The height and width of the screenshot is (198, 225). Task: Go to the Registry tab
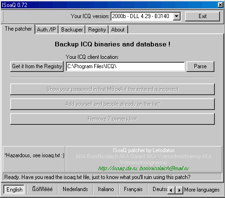pyautogui.click(x=97, y=30)
